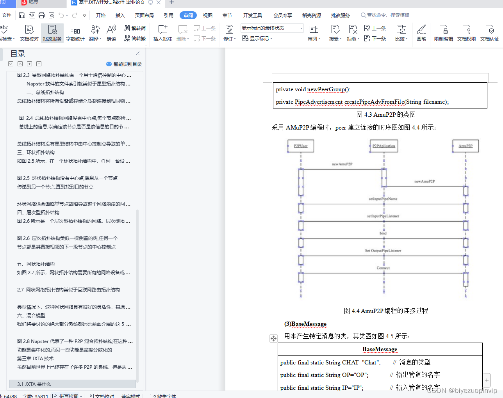503x398 pixels.
Task: Go to next revision 下一条 near 拒绝
Action: (x=375, y=38)
